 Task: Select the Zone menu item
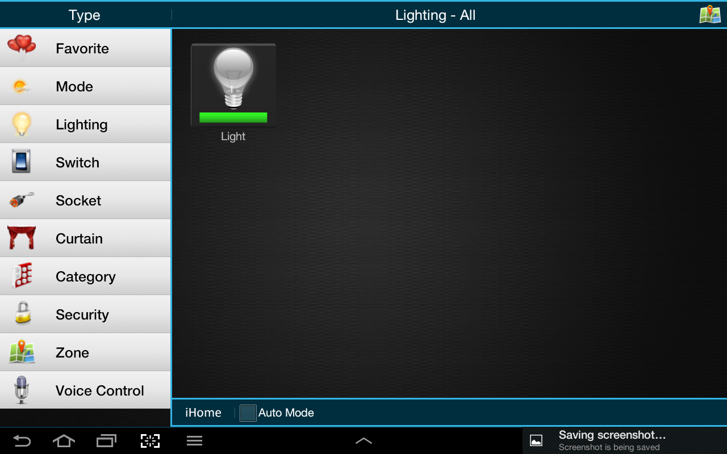85,352
